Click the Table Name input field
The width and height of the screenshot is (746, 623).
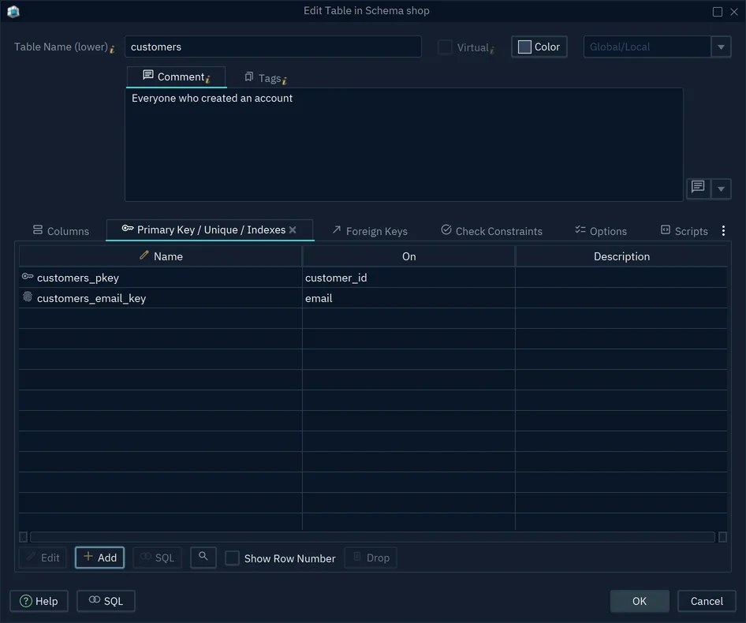[273, 47]
